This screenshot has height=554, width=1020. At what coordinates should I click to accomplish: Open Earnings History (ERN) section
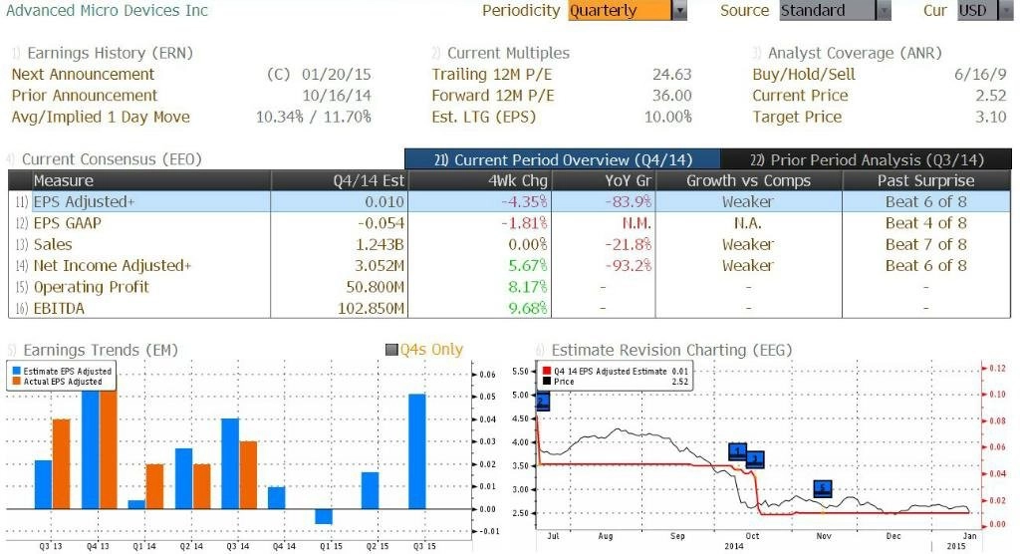tap(110, 53)
